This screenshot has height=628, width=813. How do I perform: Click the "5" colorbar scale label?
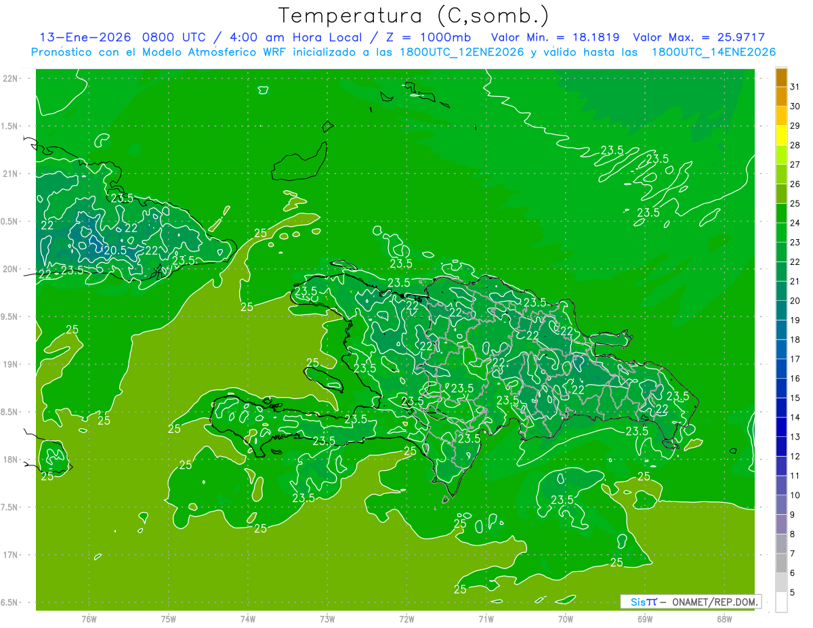[793, 593]
